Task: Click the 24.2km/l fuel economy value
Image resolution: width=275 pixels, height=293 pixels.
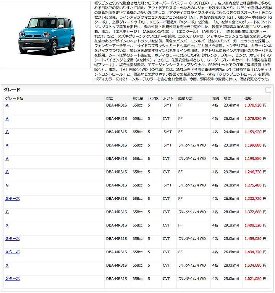Action: [x=231, y=185]
